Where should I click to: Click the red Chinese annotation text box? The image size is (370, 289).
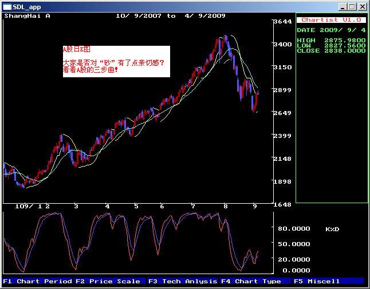tap(116, 61)
